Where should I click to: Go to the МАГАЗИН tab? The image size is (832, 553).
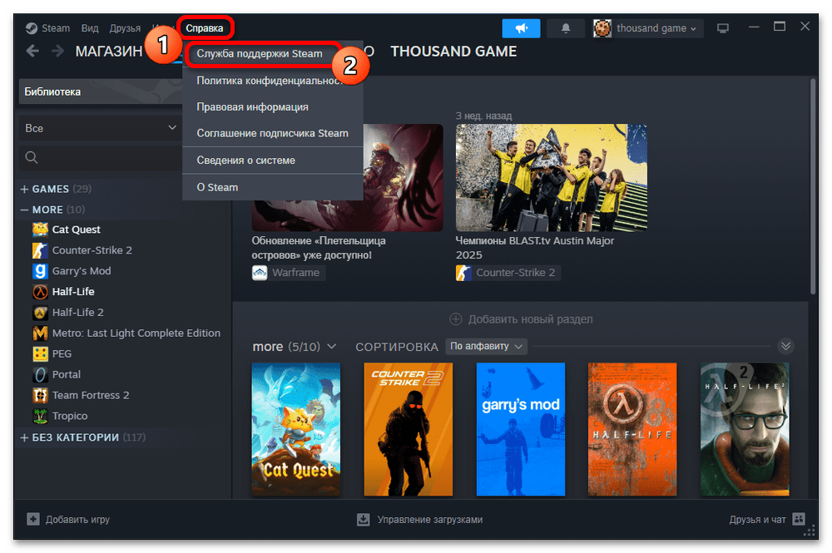click(x=109, y=52)
